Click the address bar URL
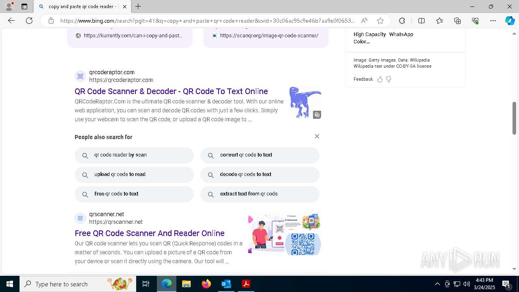Viewport: 519px width, 292px height. pos(207,21)
